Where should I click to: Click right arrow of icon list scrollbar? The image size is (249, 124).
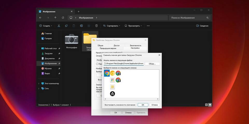(158, 99)
